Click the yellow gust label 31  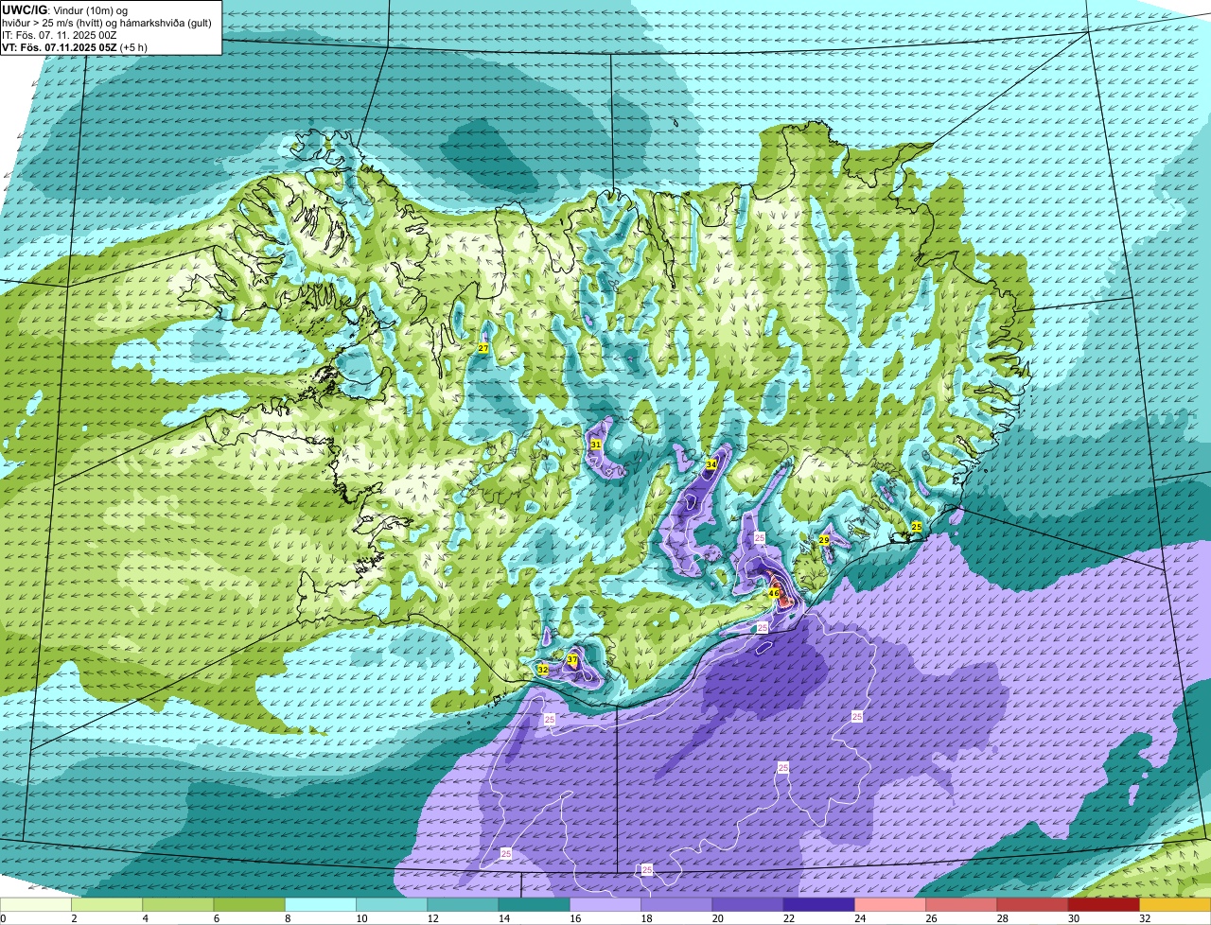pyautogui.click(x=596, y=444)
